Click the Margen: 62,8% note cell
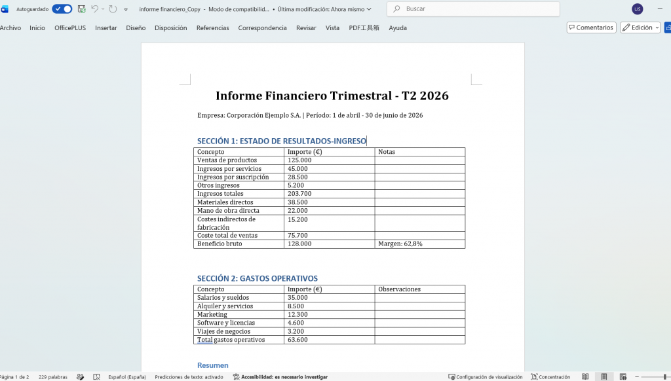Image resolution: width=671 pixels, height=381 pixels. (x=420, y=244)
